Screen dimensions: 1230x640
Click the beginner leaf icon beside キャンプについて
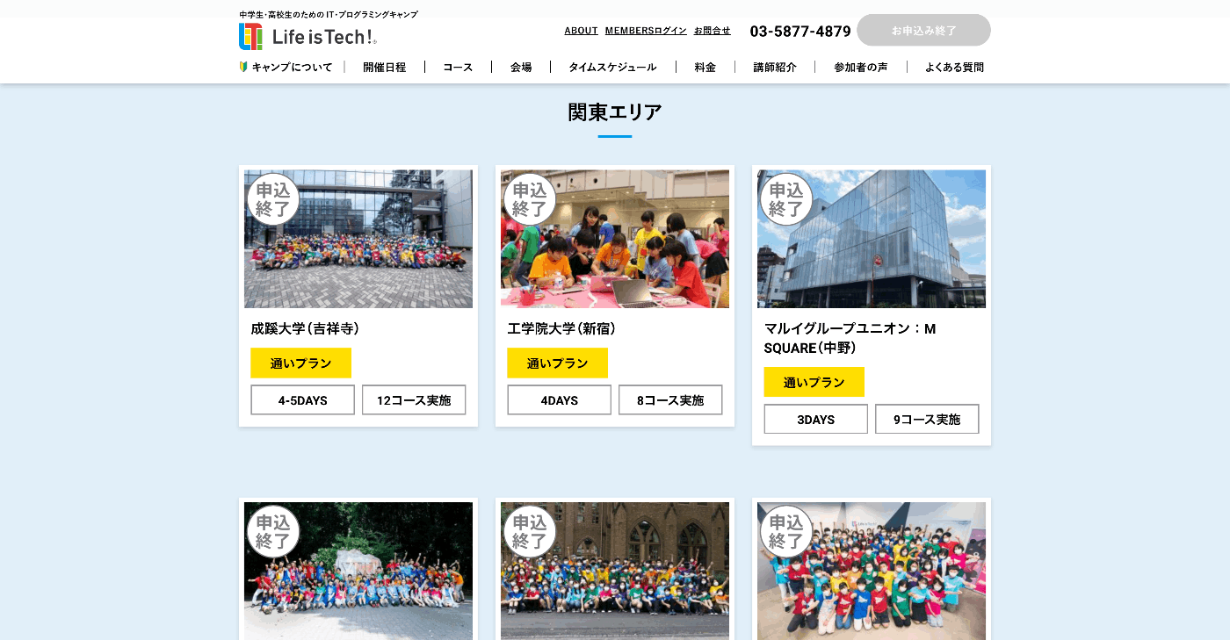(243, 67)
